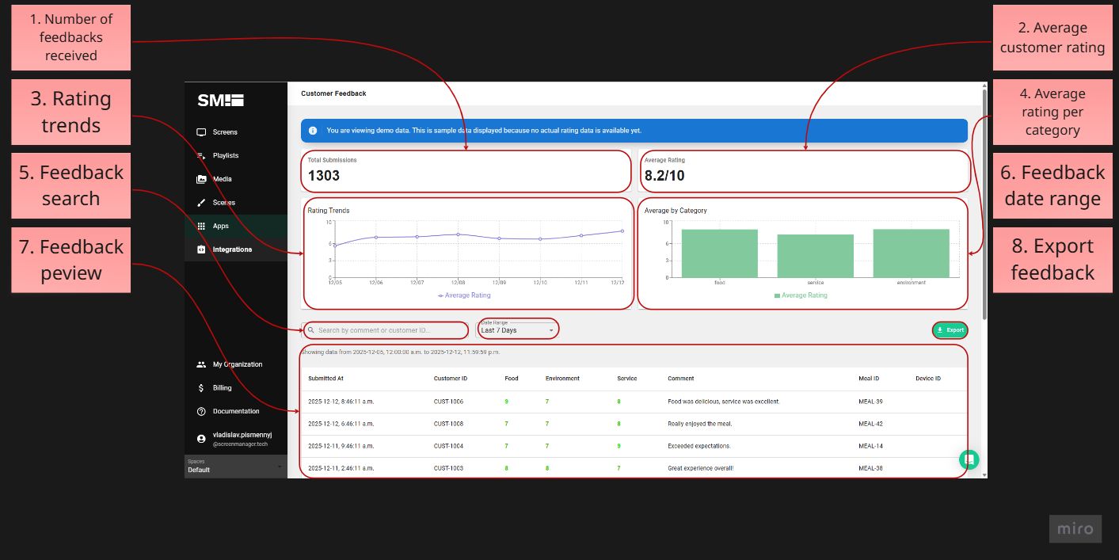
Task: Click the Device ID column header
Action: coord(928,379)
